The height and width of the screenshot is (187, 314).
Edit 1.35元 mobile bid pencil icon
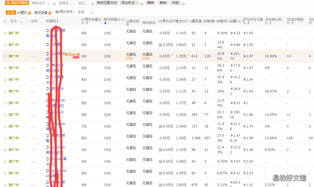click(188, 55)
